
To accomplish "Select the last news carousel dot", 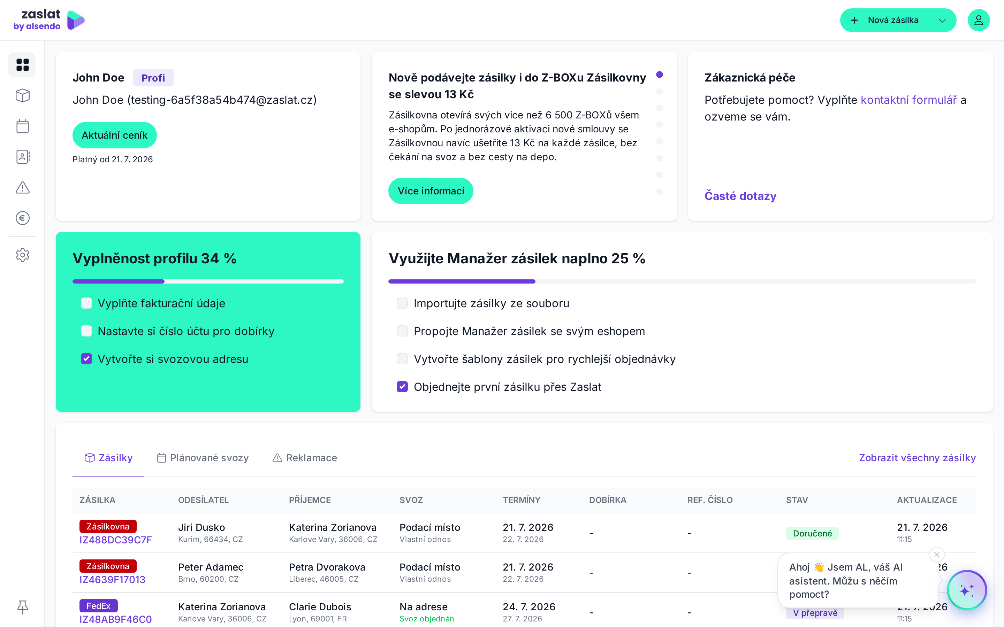I will point(660,192).
